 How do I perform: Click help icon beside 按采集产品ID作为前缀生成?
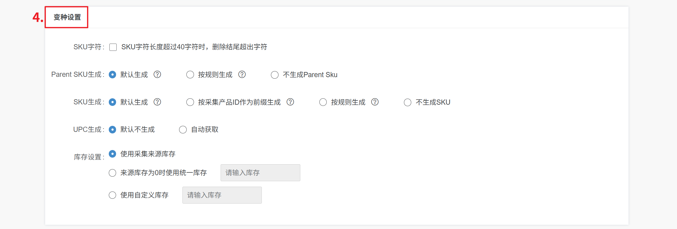point(290,102)
